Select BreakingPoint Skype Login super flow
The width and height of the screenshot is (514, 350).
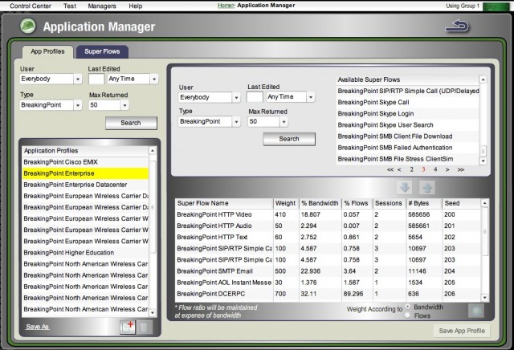click(407, 114)
